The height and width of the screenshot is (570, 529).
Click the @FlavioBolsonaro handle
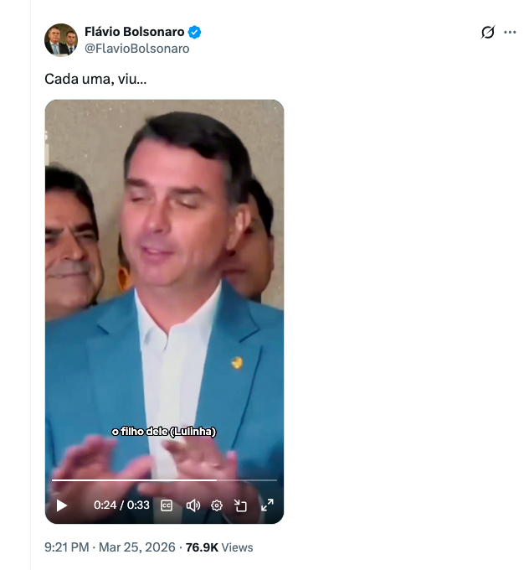136,49
